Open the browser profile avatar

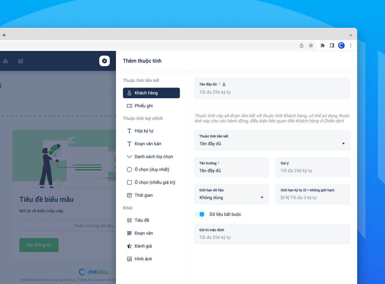pos(341,45)
